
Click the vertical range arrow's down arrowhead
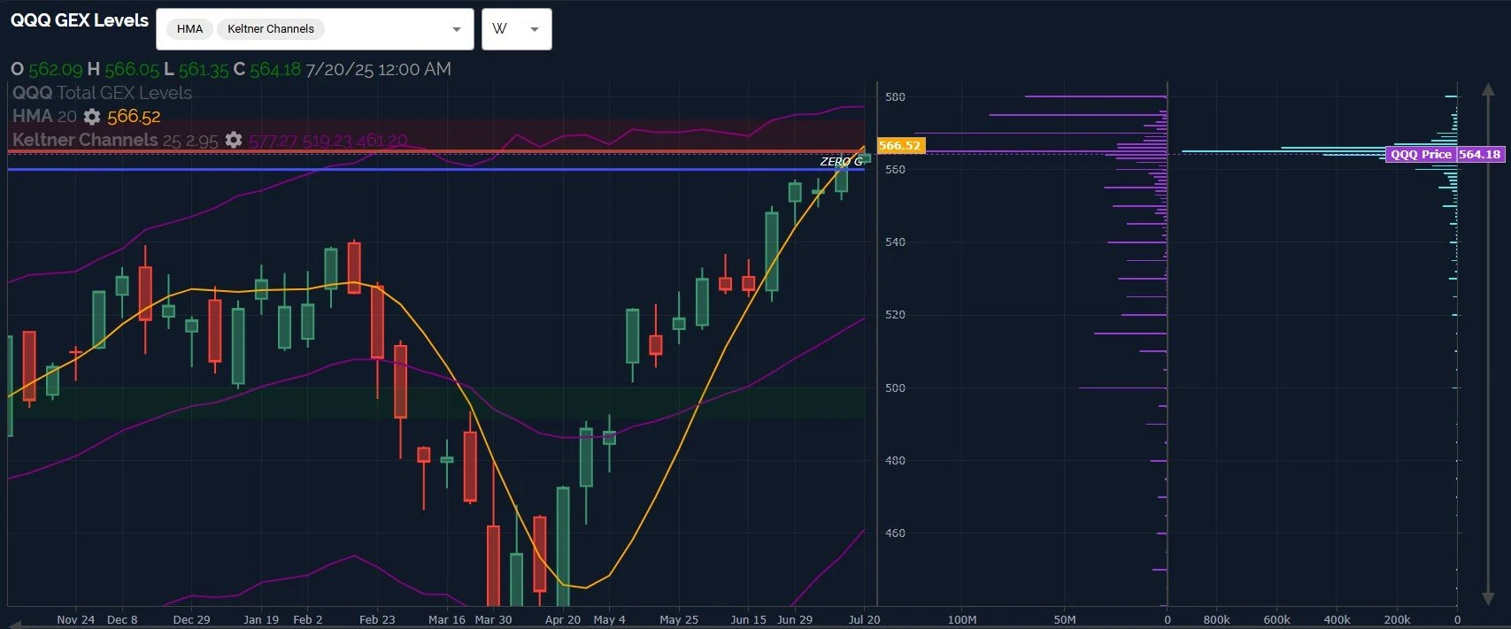tap(1488, 599)
